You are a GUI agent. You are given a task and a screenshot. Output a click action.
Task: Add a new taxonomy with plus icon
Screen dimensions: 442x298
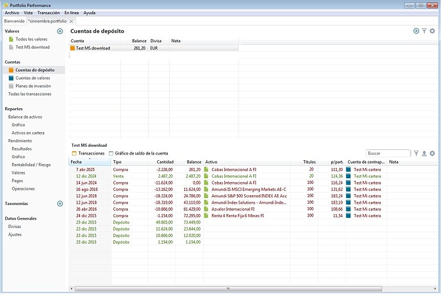(60, 204)
